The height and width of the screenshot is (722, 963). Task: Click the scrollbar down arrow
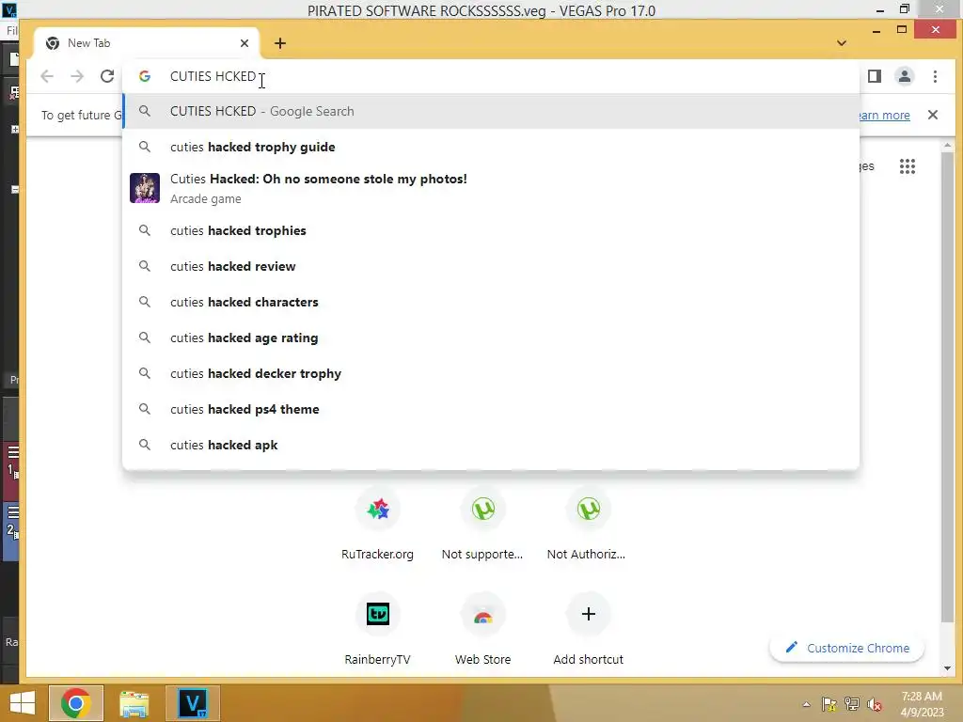946,668
